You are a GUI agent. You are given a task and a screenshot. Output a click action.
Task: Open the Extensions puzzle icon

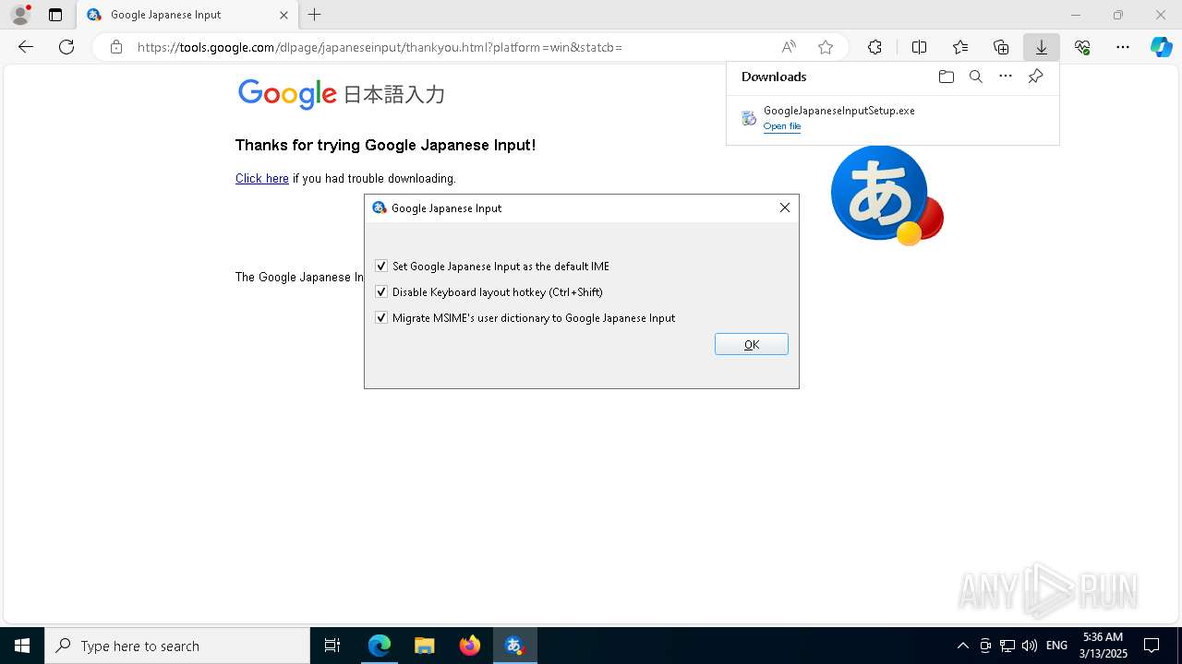(x=874, y=47)
